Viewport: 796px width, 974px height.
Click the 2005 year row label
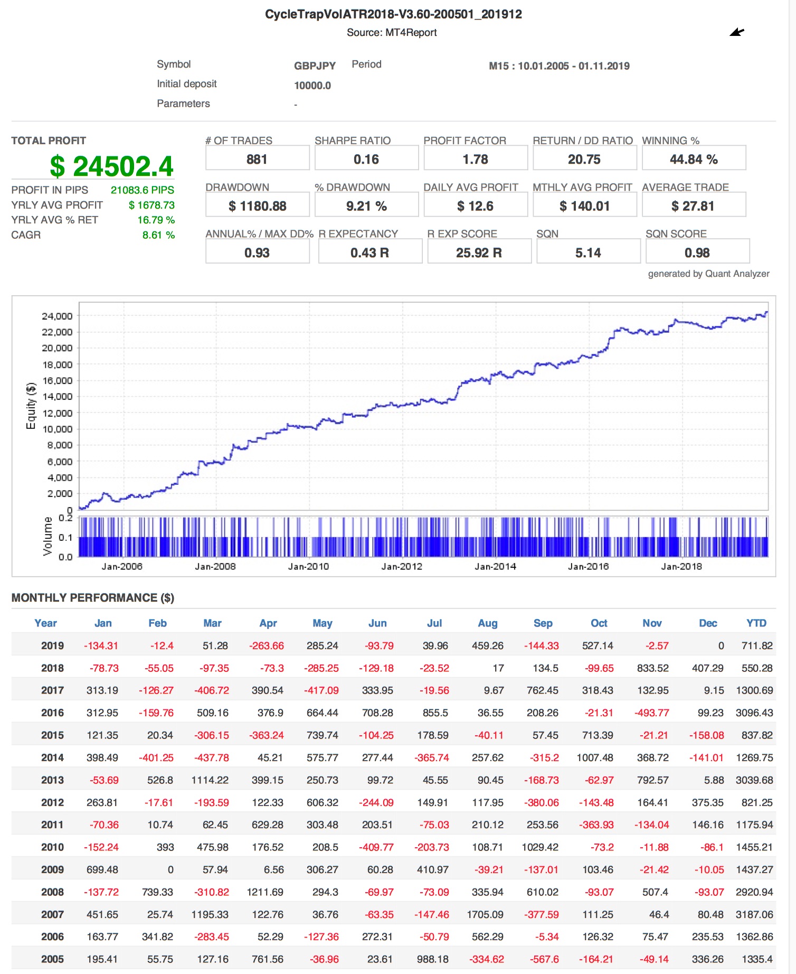point(52,959)
